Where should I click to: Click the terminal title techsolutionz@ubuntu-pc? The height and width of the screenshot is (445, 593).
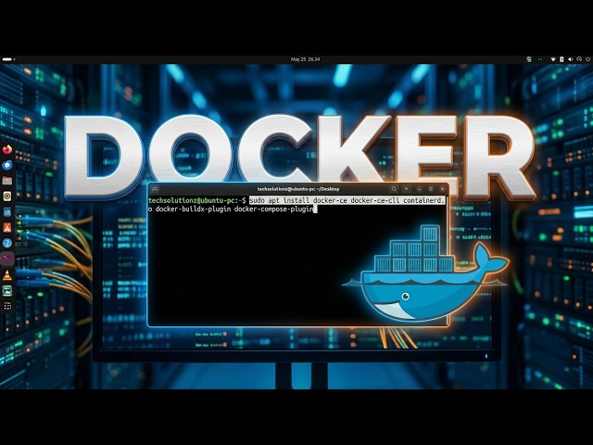298,189
